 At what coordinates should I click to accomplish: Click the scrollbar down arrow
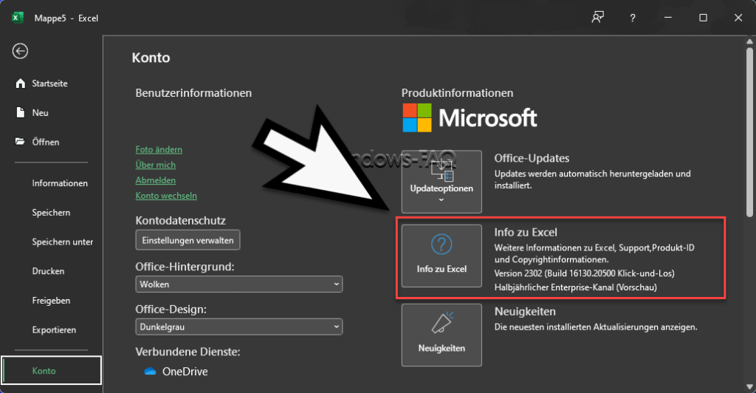tap(749, 387)
